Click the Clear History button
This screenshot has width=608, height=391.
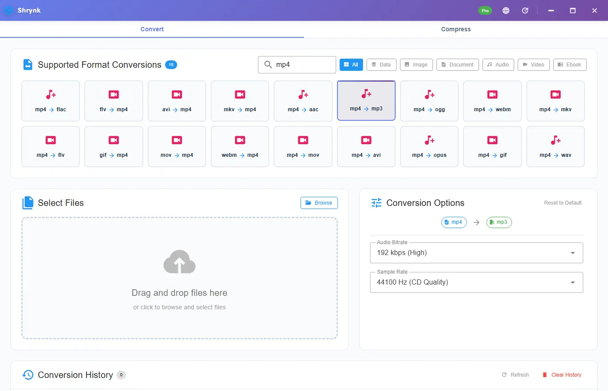[562, 375]
